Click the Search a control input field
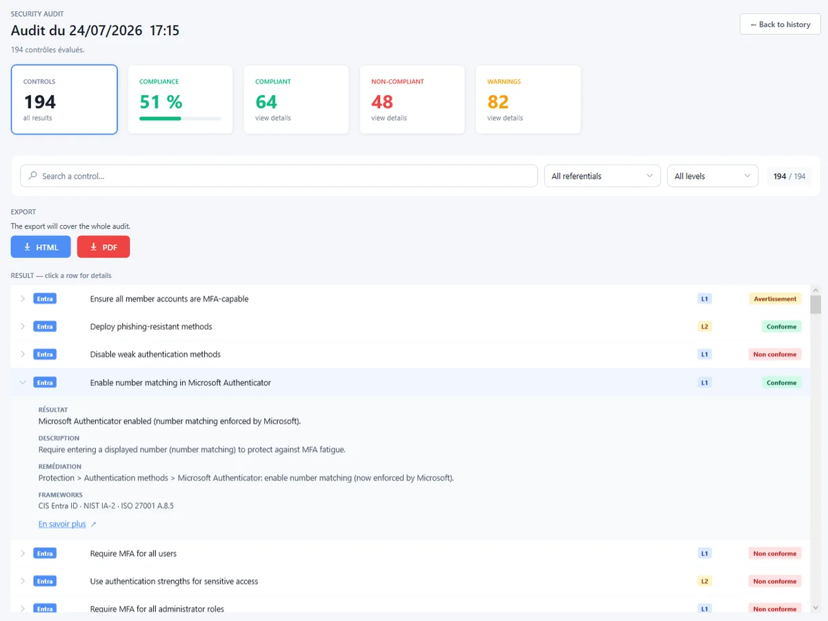 point(279,176)
